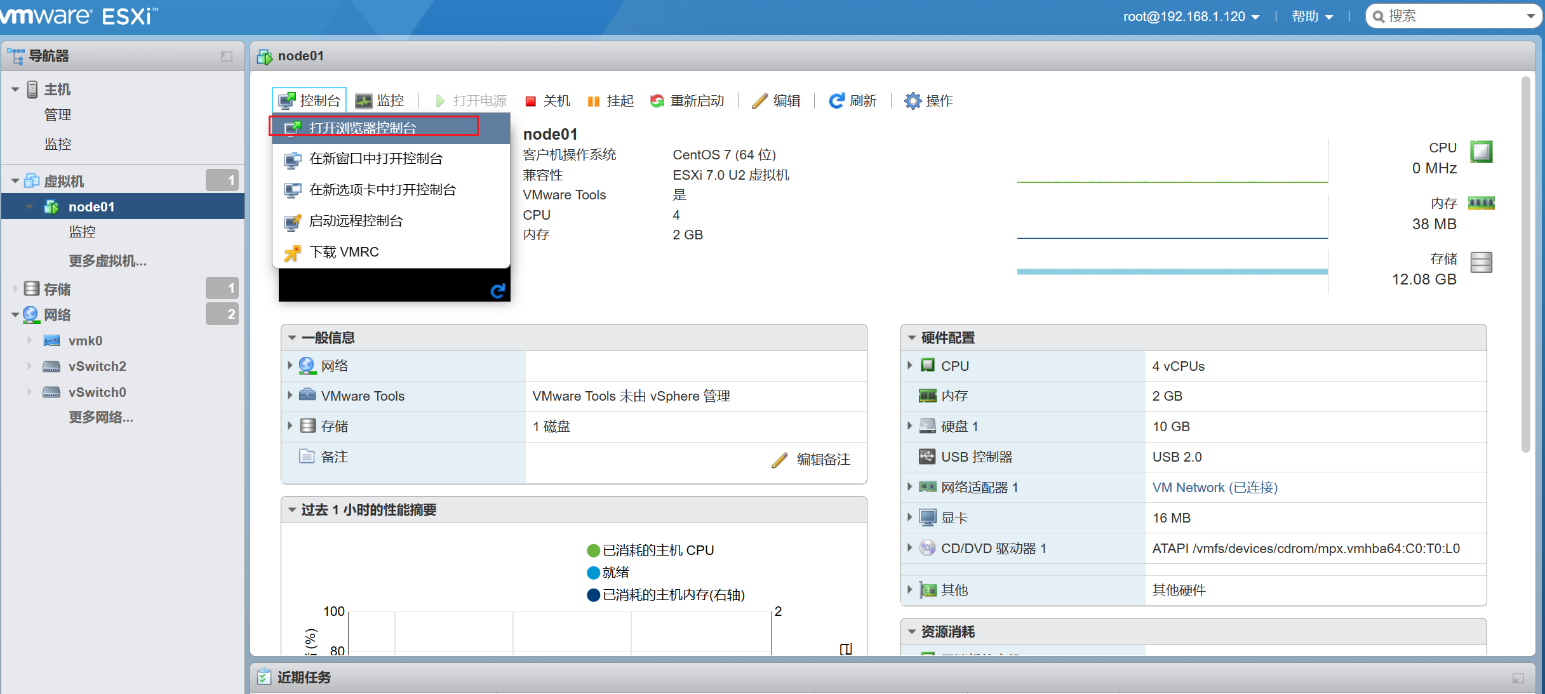Click the CPU usage chip icon
Viewport: 1545px width, 694px height.
click(1481, 152)
